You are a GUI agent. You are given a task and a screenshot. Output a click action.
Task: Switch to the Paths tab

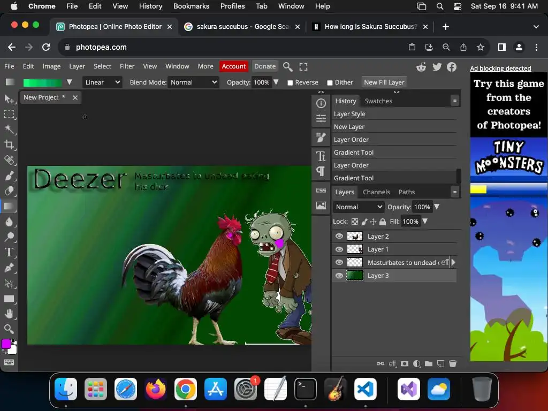click(x=407, y=192)
